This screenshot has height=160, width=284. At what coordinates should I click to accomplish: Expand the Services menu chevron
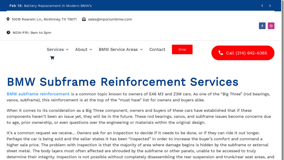[67, 49]
